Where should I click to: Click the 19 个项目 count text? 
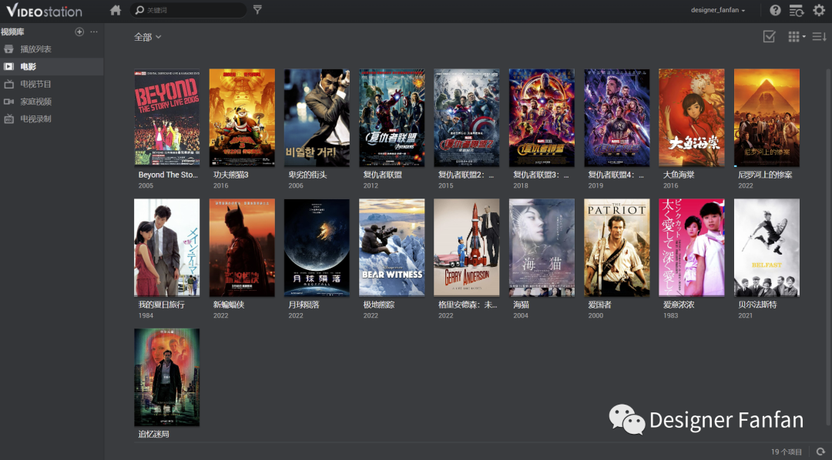click(x=787, y=452)
